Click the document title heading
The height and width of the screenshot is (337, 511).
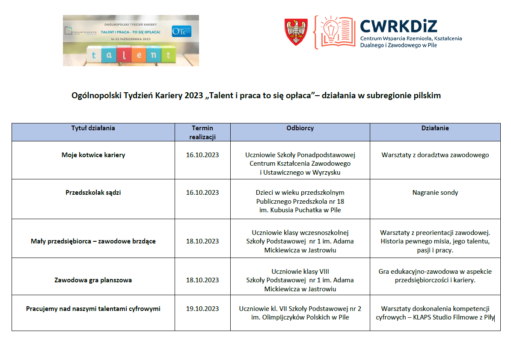point(256,96)
